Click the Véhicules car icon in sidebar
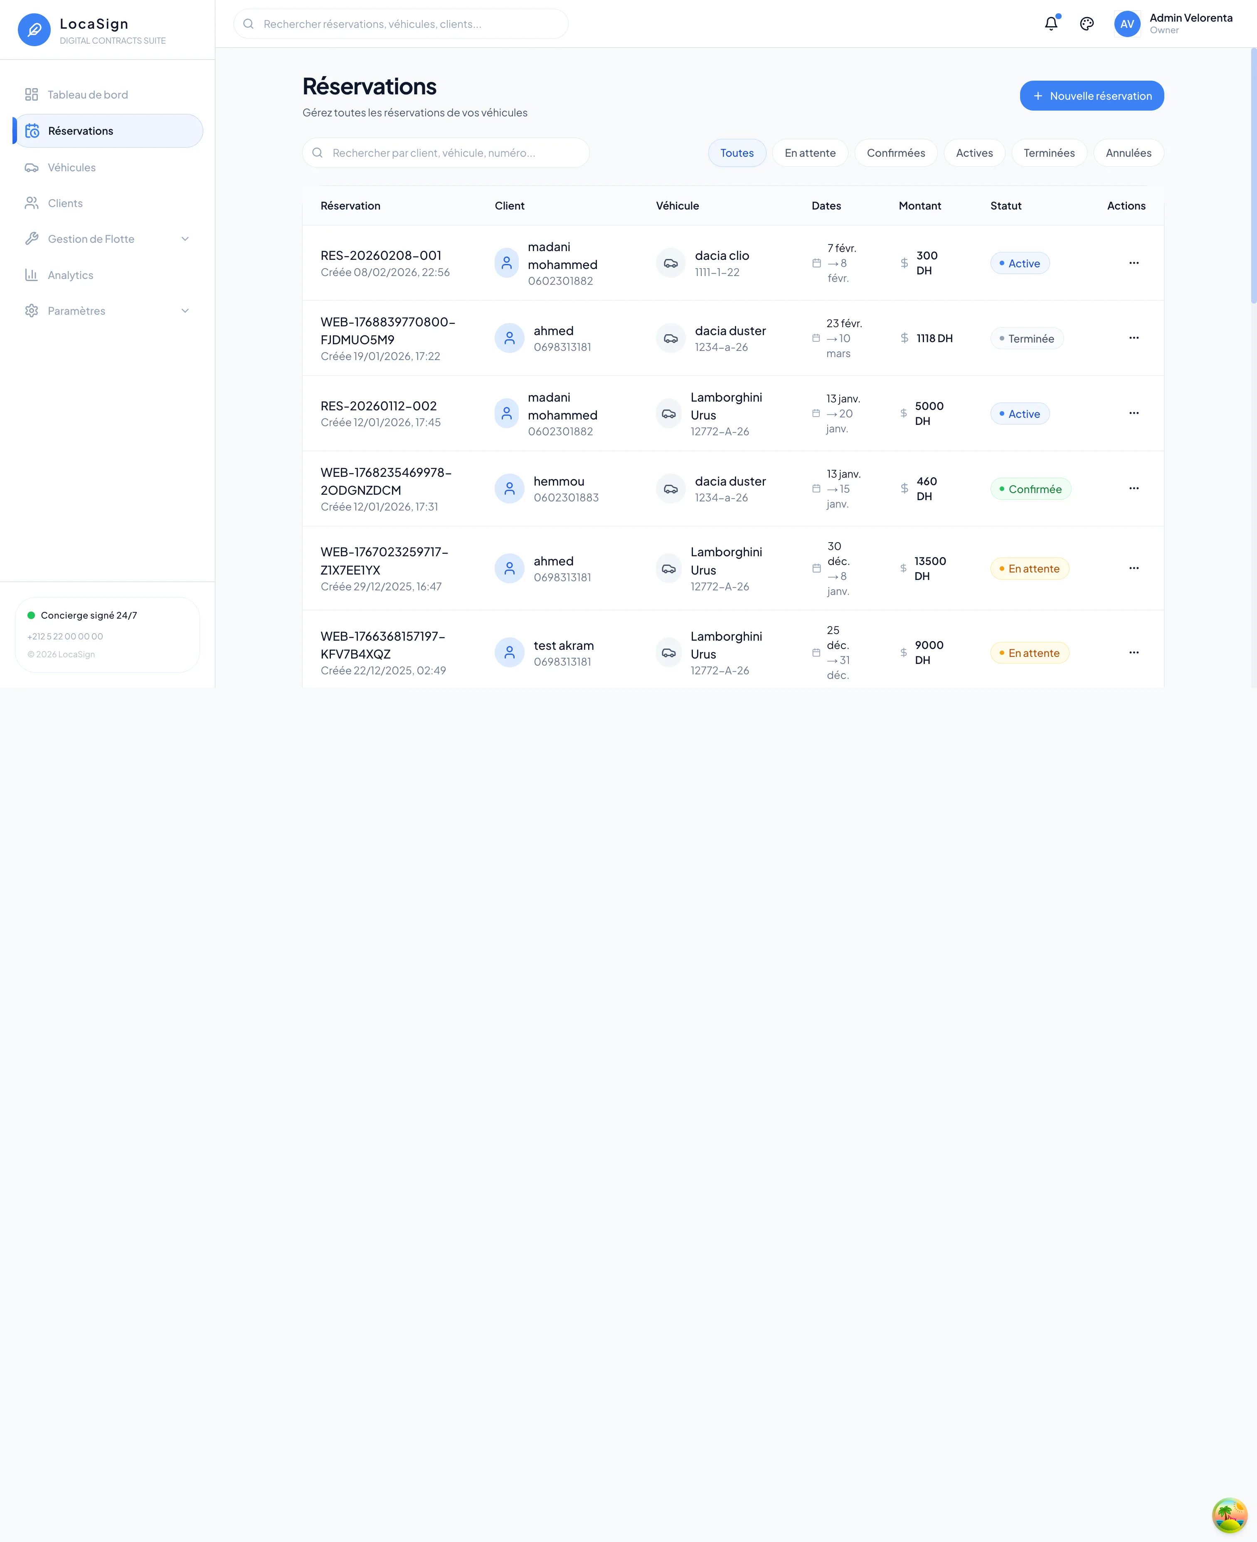This screenshot has width=1257, height=1542. (x=32, y=167)
